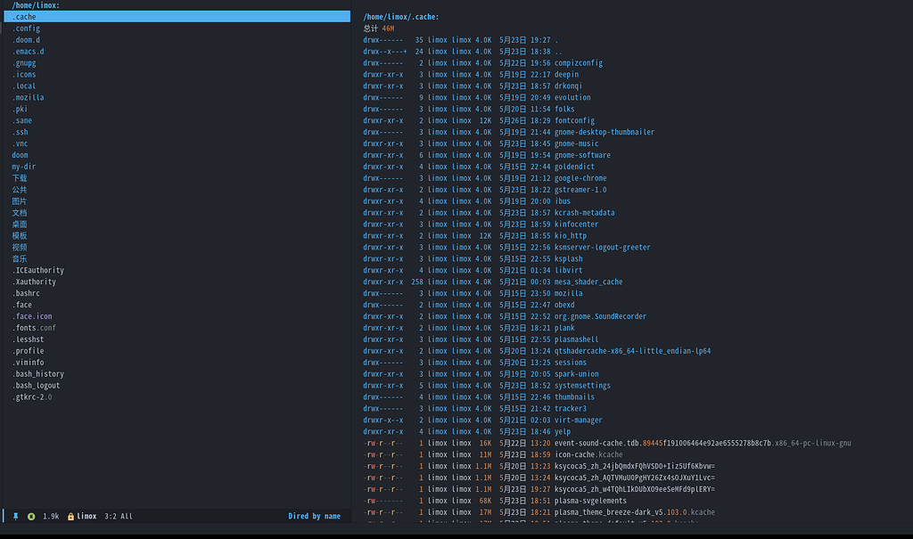
Task: Click the buffer name limox in the modeline
Action: [88, 515]
